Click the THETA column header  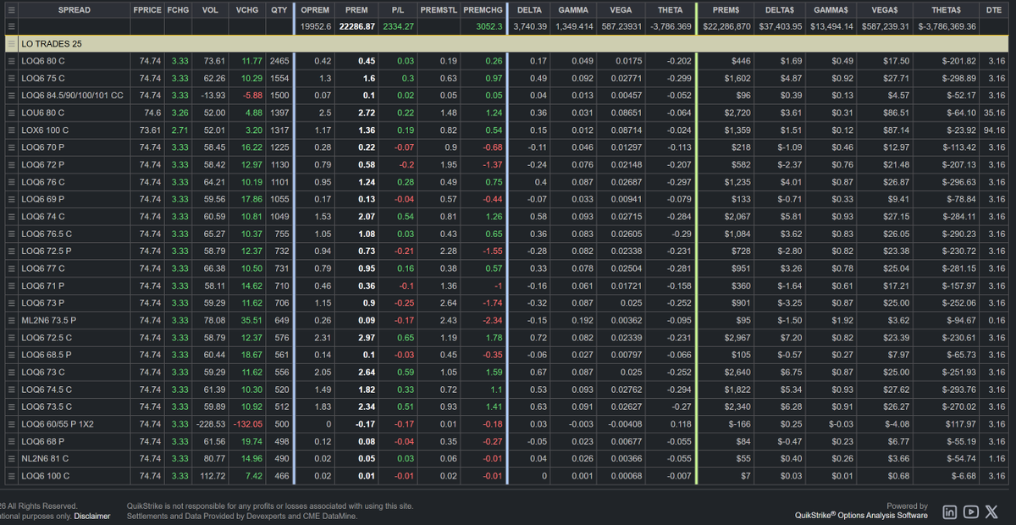click(x=671, y=9)
